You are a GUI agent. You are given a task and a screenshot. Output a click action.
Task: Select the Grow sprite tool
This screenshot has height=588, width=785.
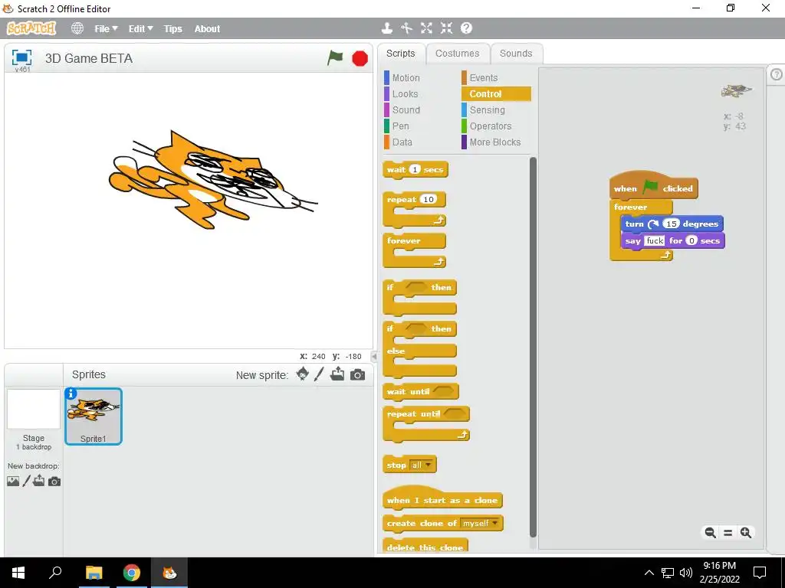pyautogui.click(x=426, y=28)
